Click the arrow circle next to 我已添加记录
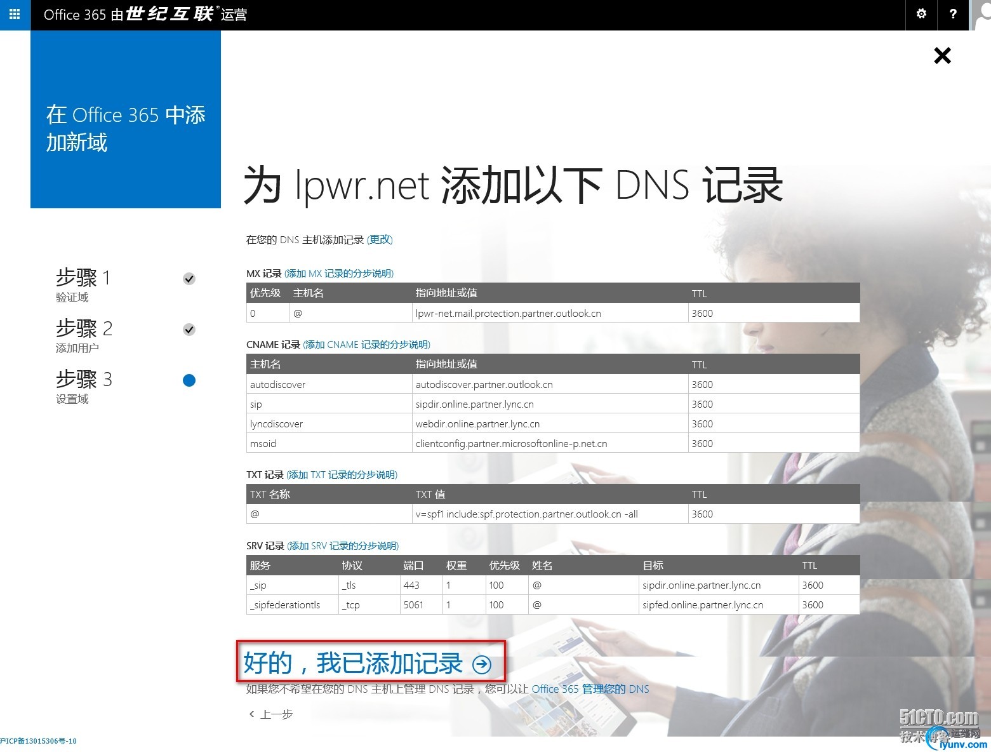 click(482, 664)
